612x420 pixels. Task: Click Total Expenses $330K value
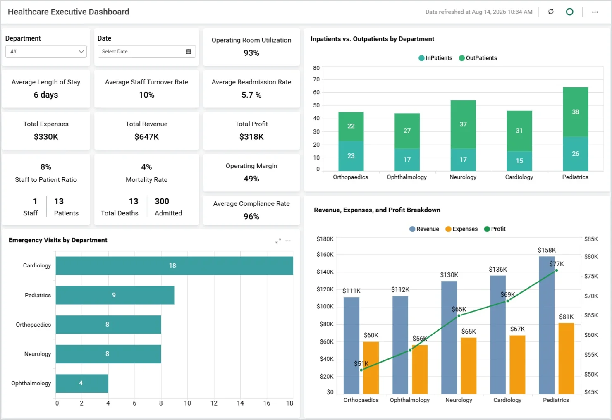point(46,137)
